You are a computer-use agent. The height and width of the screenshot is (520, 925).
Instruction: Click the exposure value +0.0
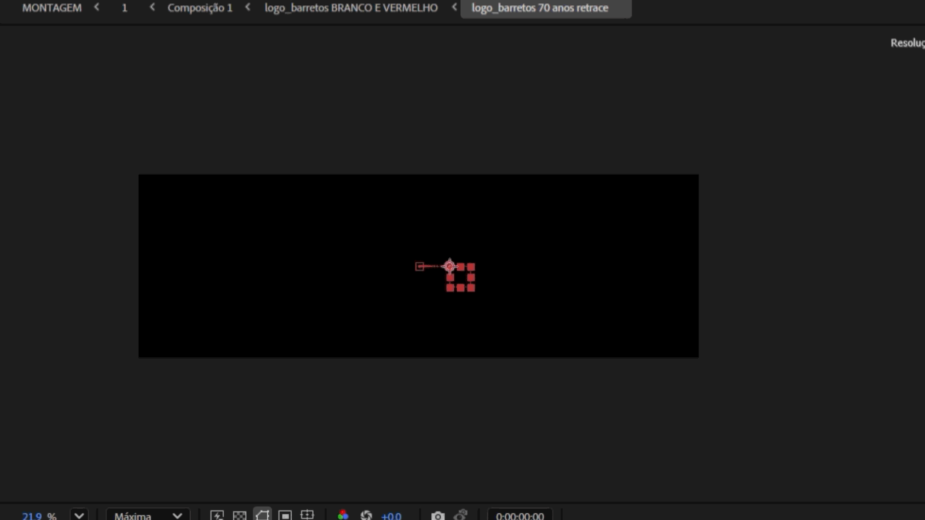click(391, 516)
